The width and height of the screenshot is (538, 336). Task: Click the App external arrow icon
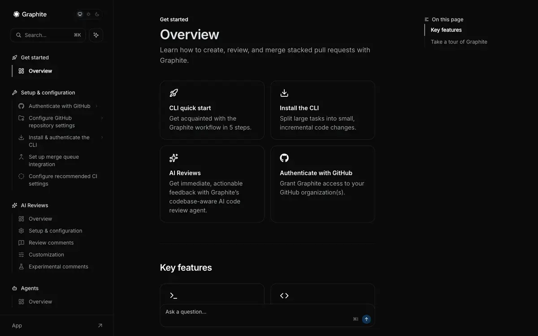100,326
